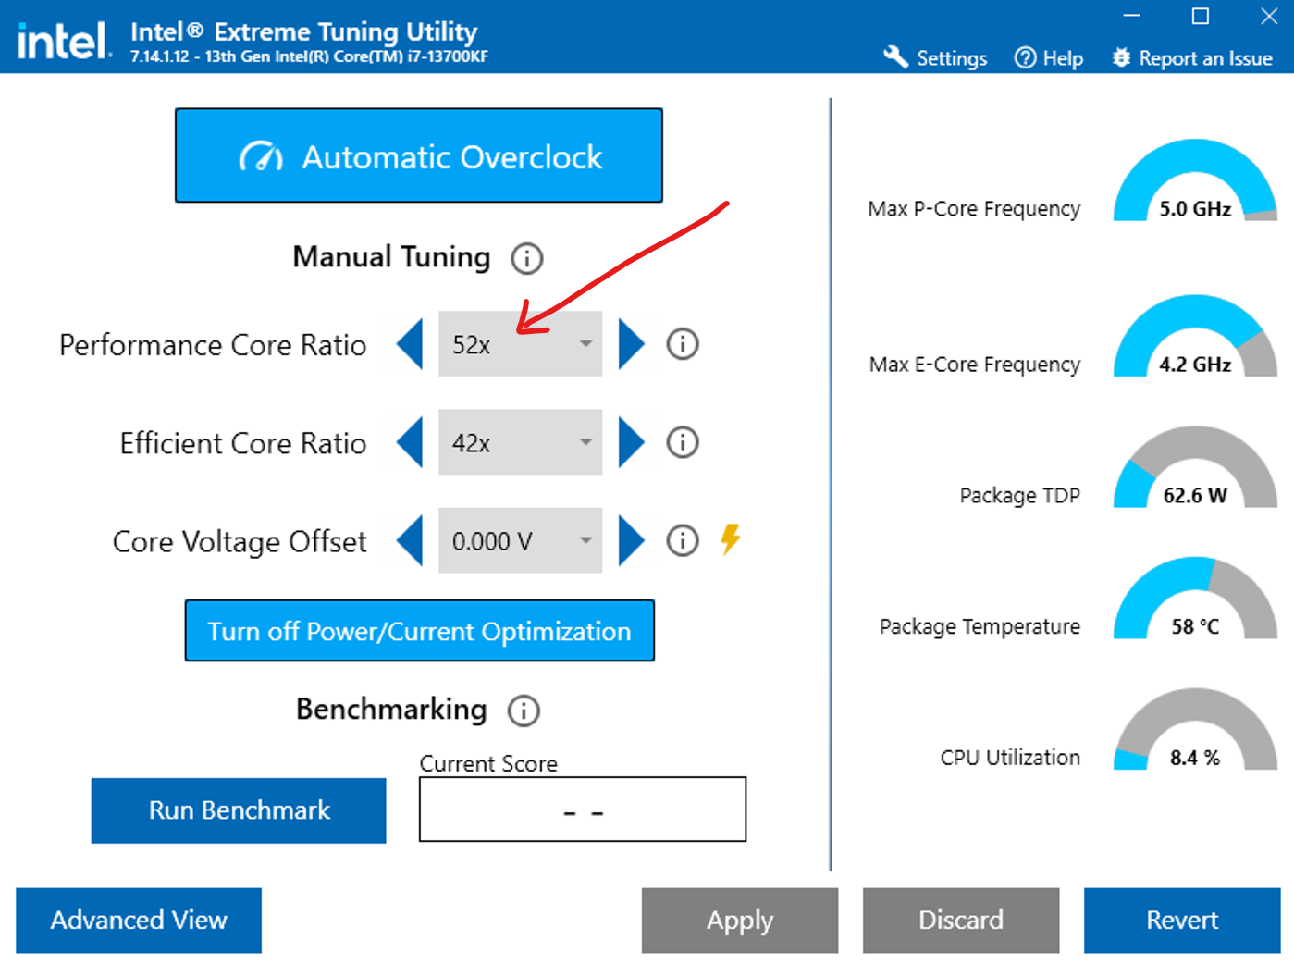Click the Intel logo
This screenshot has width=1294, height=964.
[63, 41]
